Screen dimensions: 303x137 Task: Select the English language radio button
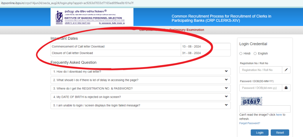[255, 54]
